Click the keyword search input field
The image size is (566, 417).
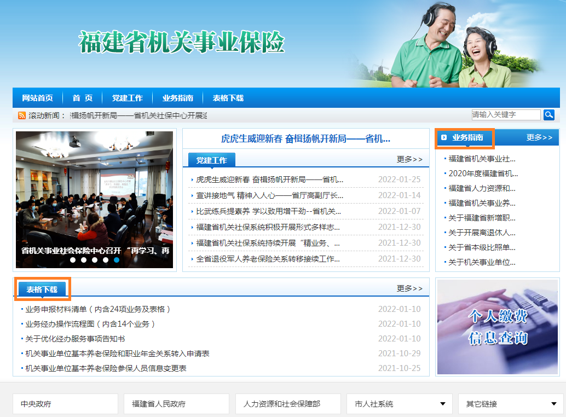coord(505,114)
